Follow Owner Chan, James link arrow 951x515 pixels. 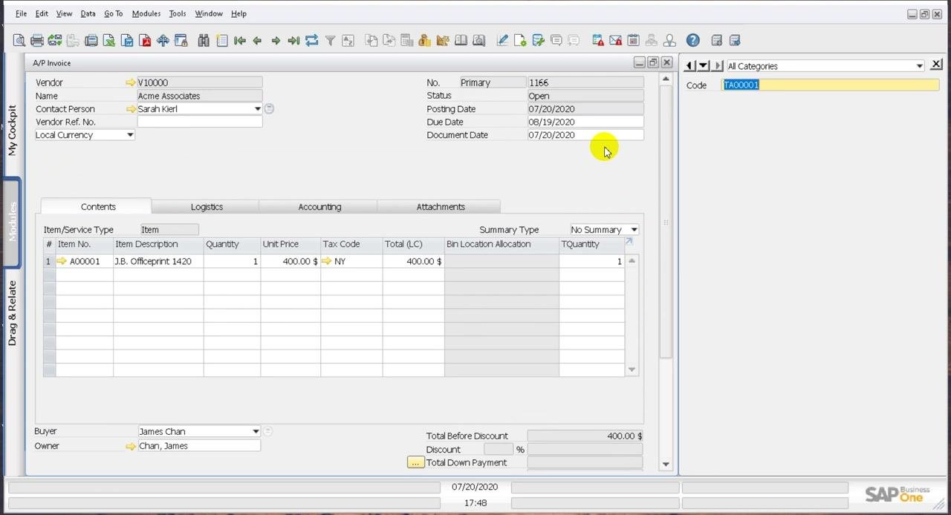(x=131, y=446)
